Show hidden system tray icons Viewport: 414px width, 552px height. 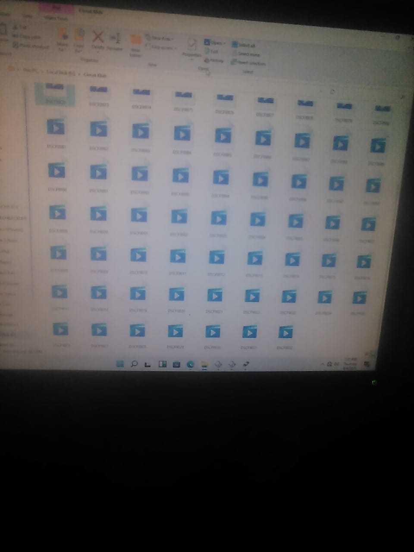[322, 364]
